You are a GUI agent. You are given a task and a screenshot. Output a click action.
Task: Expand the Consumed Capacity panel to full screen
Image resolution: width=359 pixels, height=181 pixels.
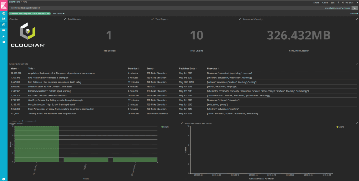point(357,19)
